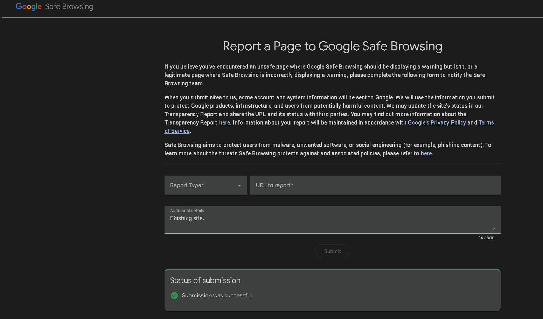The image size is (543, 319).
Task: Focus the URL to report field
Action: tap(375, 185)
